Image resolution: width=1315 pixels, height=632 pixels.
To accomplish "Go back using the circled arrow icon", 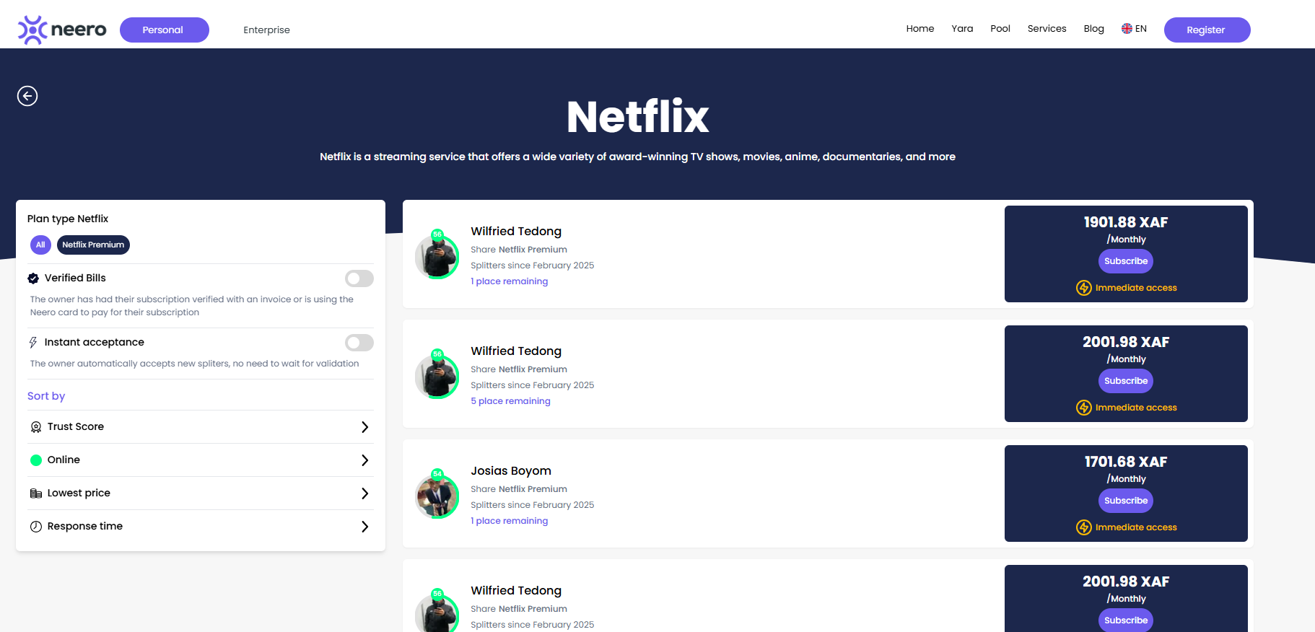I will pyautogui.click(x=27, y=96).
